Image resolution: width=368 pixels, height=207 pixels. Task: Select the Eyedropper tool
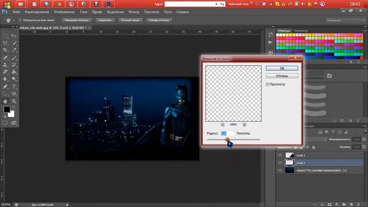pyautogui.click(x=14, y=50)
